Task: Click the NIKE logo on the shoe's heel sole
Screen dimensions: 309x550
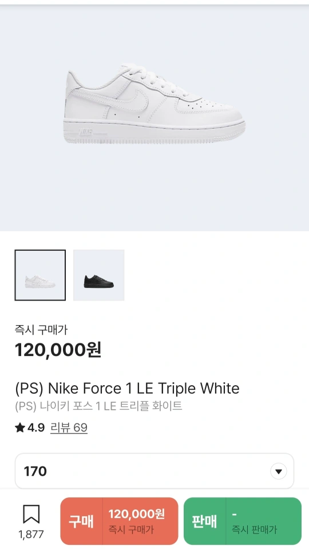Action: pos(86,133)
